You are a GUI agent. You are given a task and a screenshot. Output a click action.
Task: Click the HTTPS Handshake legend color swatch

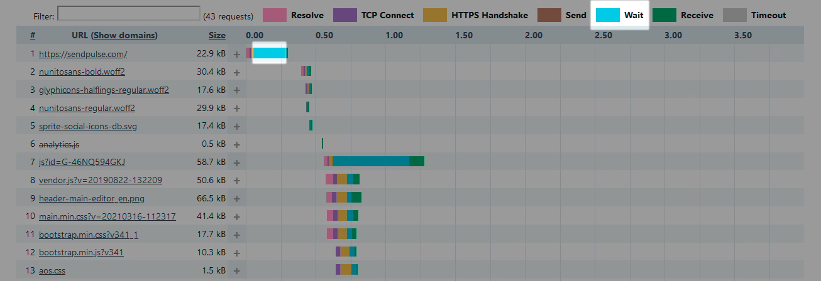point(435,15)
